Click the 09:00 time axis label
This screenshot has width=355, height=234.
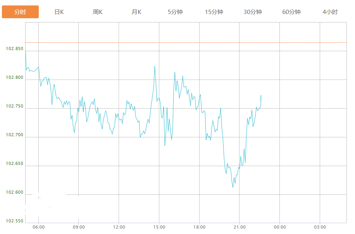[x=79, y=227]
